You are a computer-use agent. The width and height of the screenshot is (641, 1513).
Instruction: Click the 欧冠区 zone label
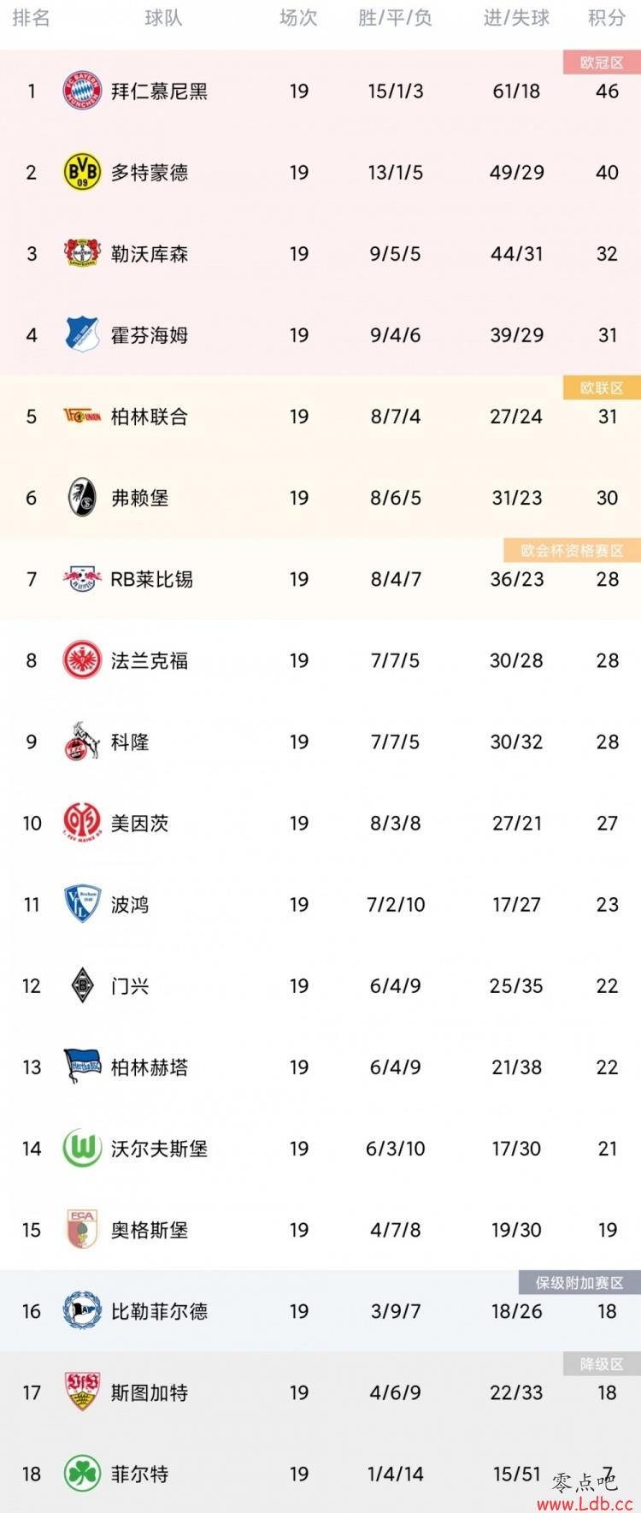tap(602, 62)
